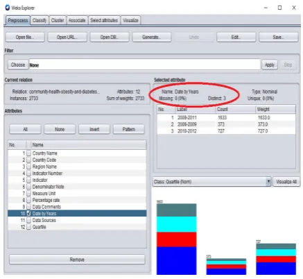Image resolution: width=303 pixels, height=279 pixels.
Task: Click the Weka Explorer app icon
Action: (8, 8)
